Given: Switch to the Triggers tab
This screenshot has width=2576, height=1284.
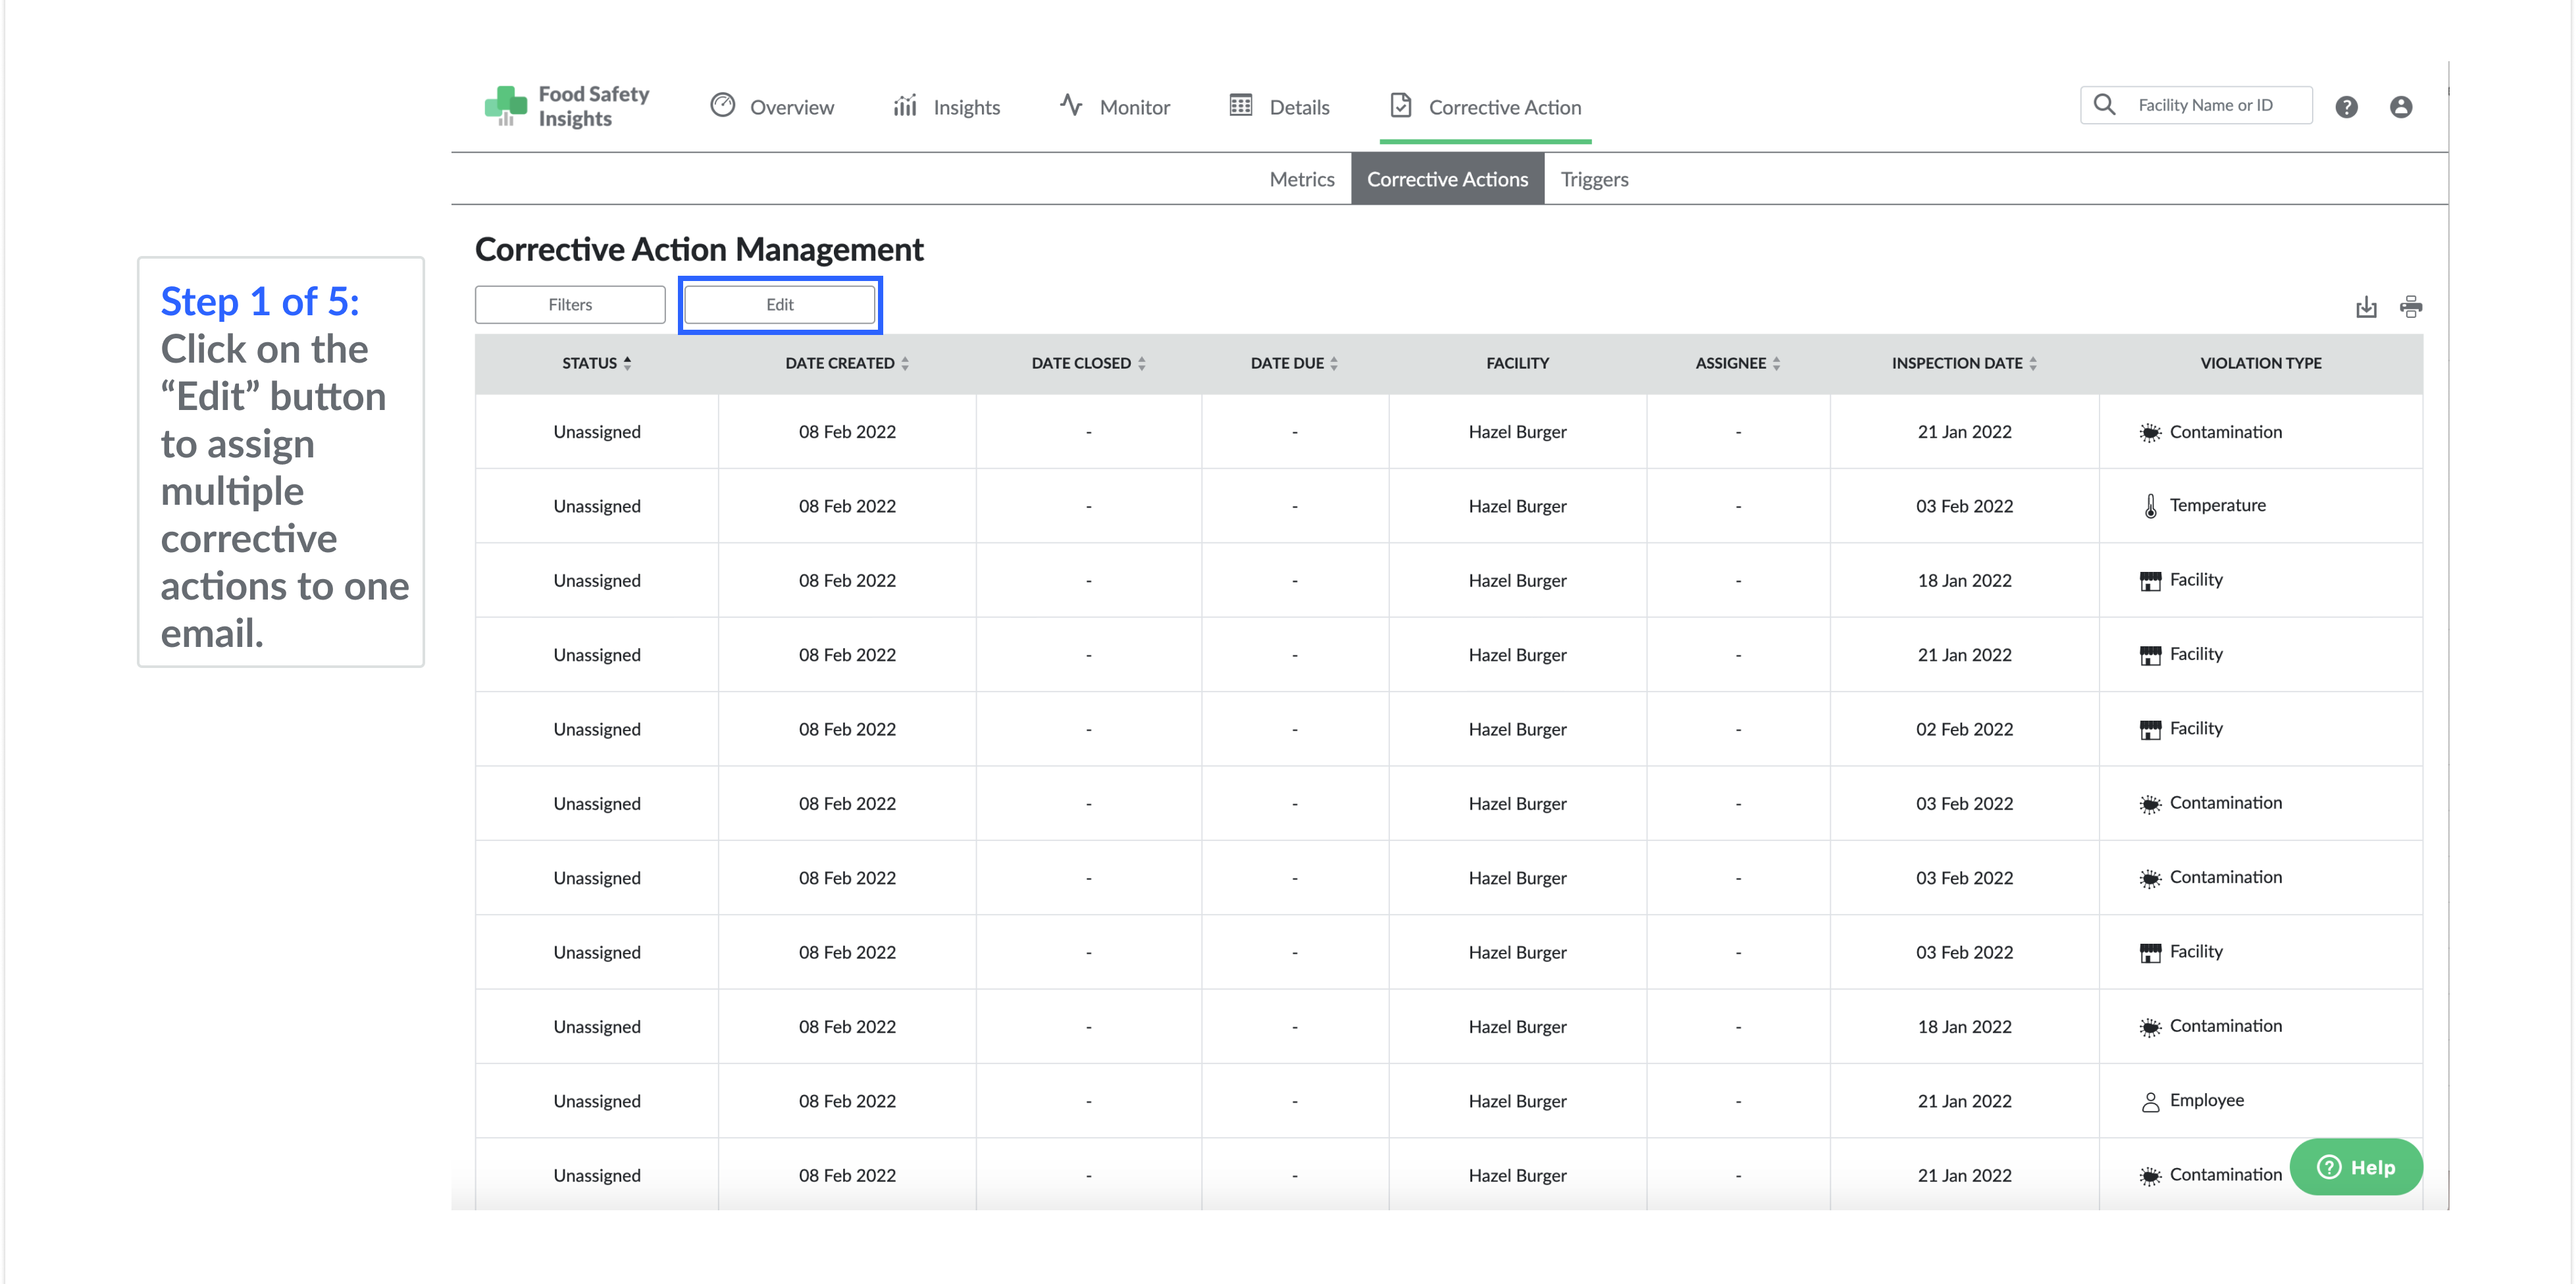Looking at the screenshot, I should point(1594,179).
